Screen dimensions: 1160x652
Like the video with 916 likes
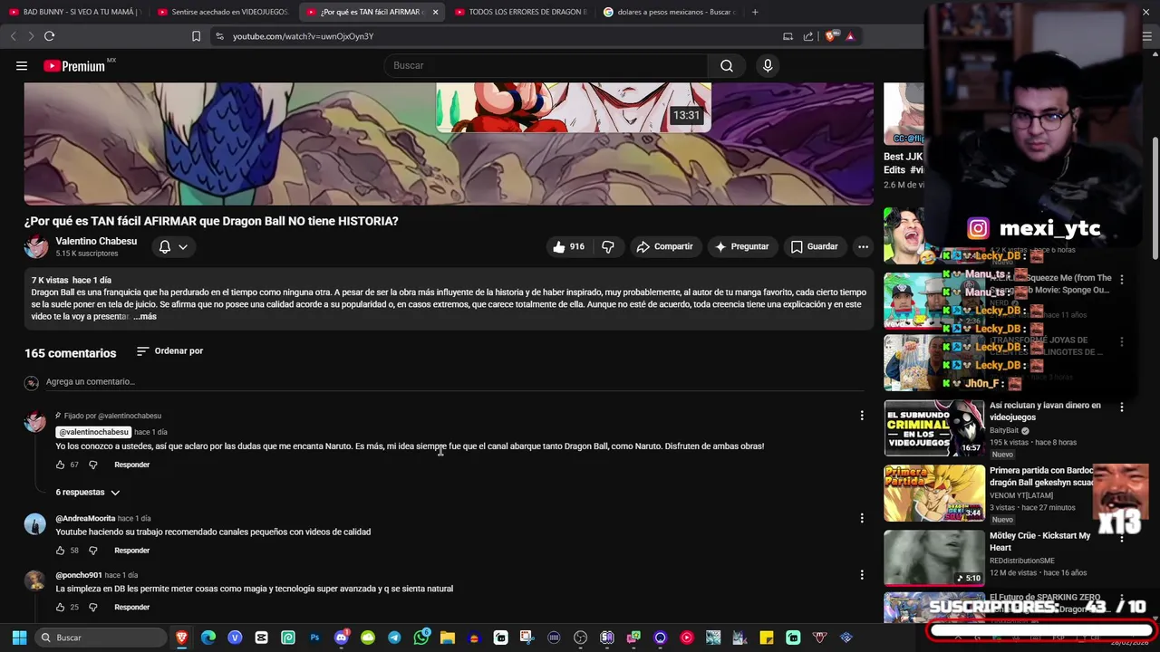click(568, 246)
